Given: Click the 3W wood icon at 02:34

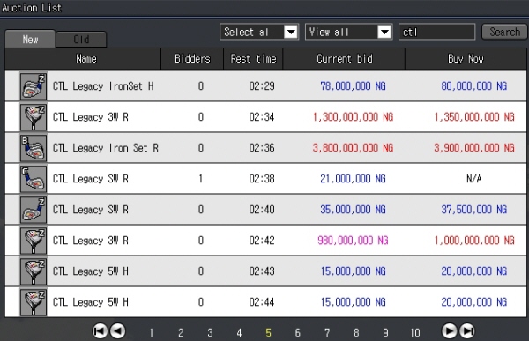Looking at the screenshot, I should [34, 117].
